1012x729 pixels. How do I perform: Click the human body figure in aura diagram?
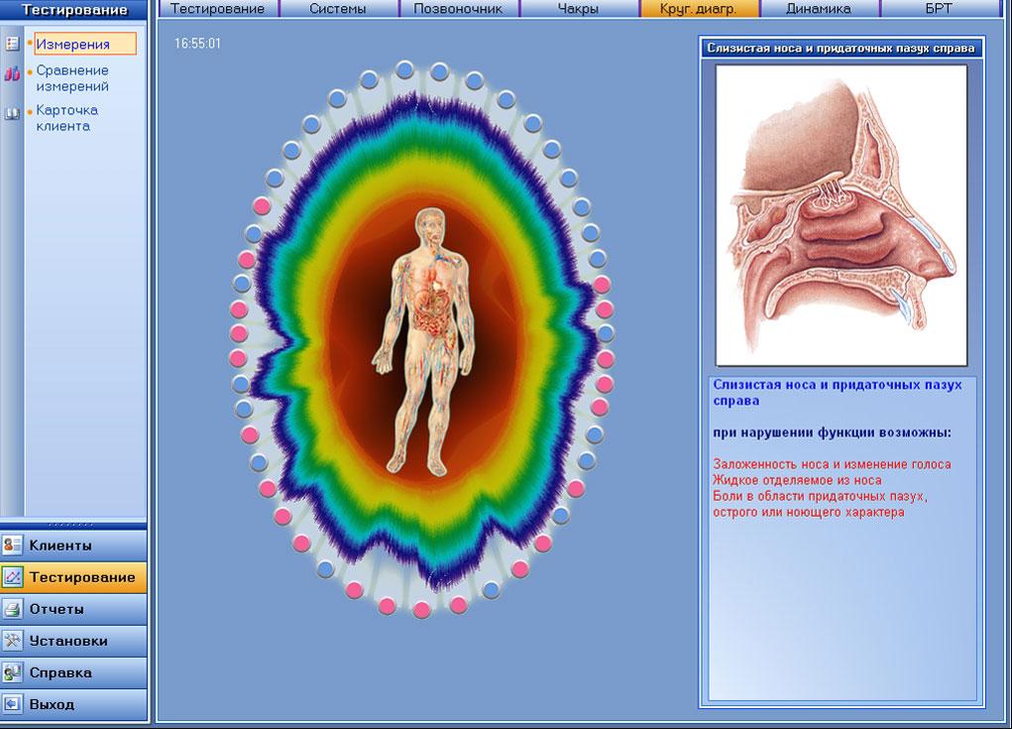pos(424,342)
